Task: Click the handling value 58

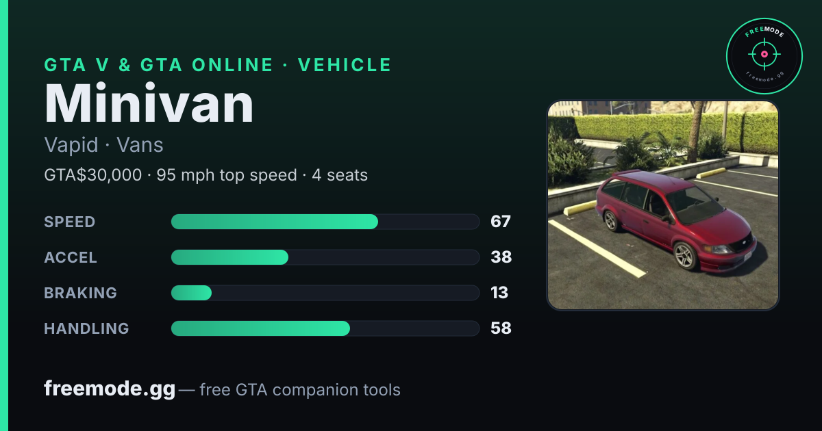Action: pos(501,328)
